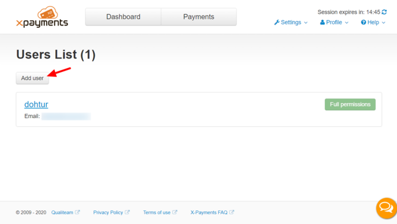The height and width of the screenshot is (224, 397).
Task: Refresh the session timer icon
Action: coord(384,12)
